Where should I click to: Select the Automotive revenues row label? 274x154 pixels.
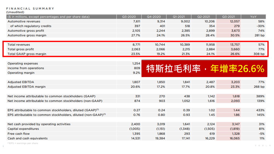(24, 21)
